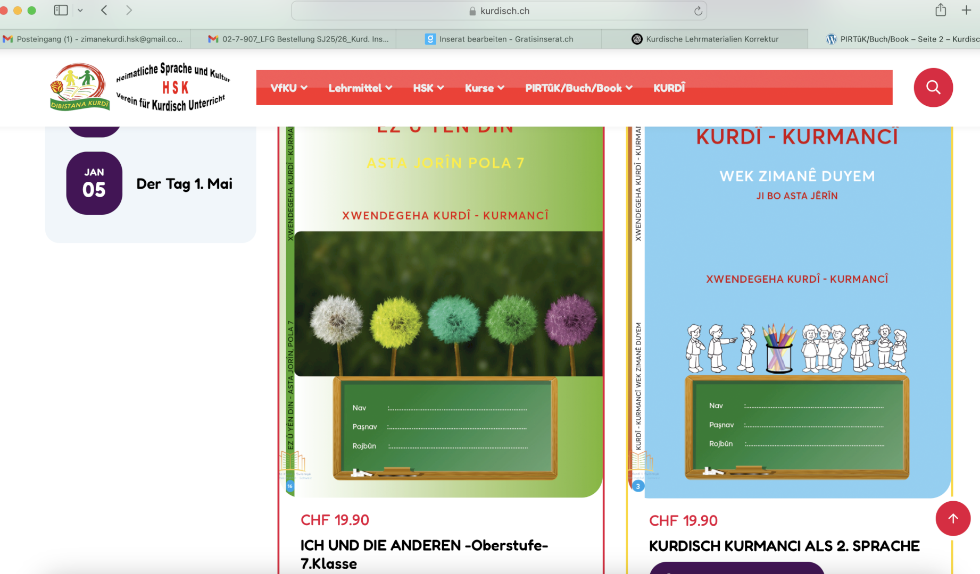Click the red search magnifier button
The image size is (980, 574).
[933, 88]
